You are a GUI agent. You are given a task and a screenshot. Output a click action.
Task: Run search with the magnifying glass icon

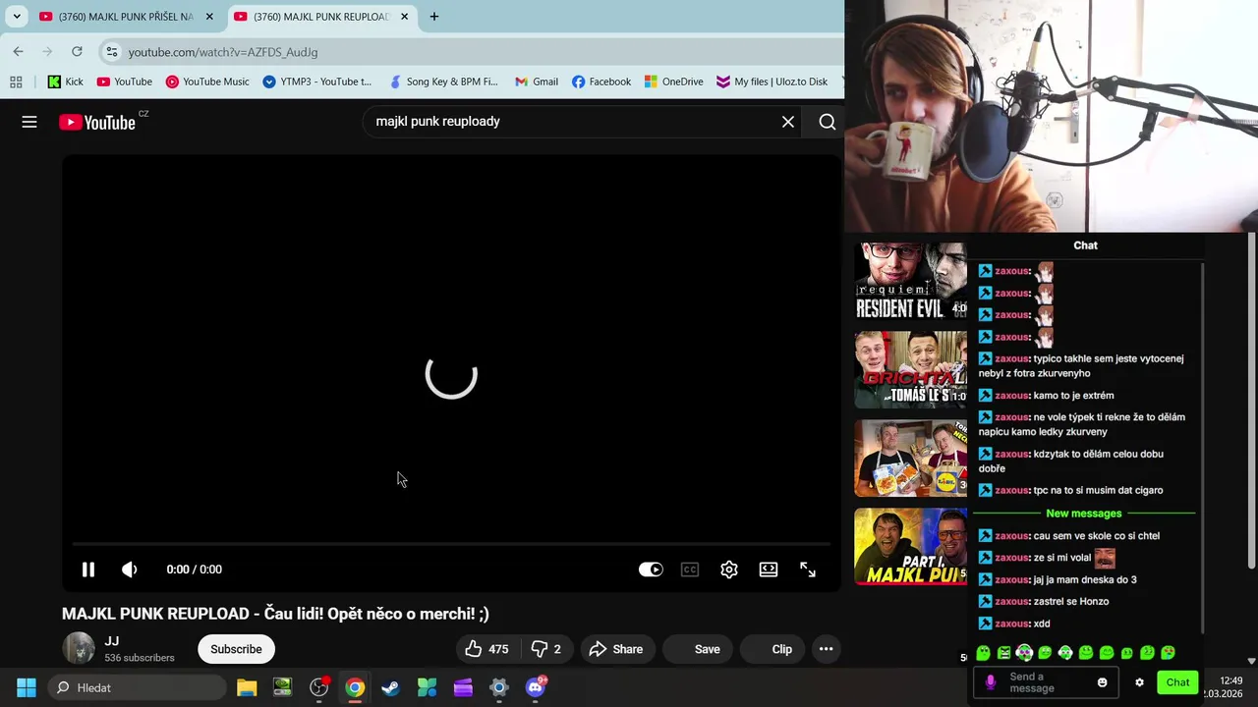828,122
